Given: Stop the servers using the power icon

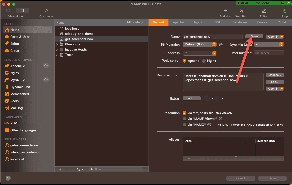Looking at the screenshot, I should coord(284,11).
